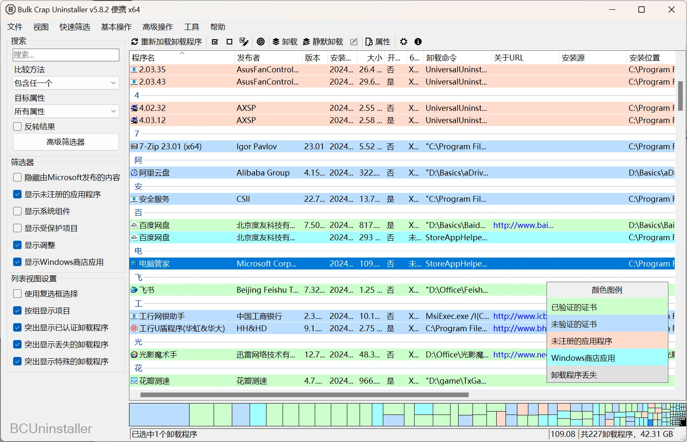
Task: Expand the 比较方法 dropdown (包含任一个)
Action: click(x=66, y=83)
